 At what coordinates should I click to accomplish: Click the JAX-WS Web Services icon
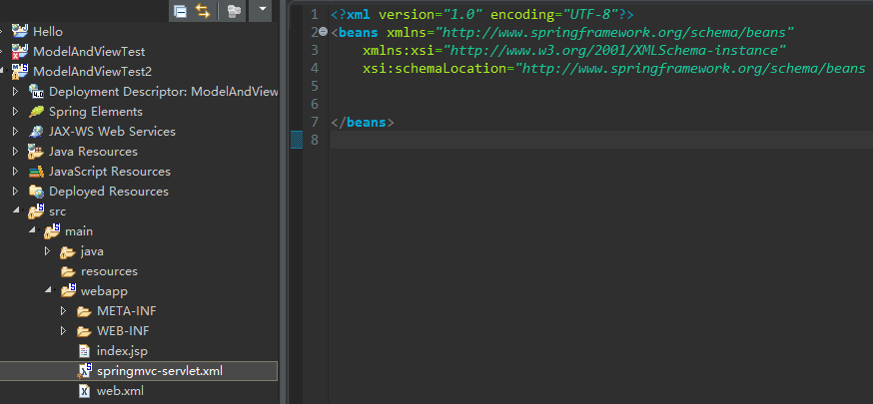(36, 131)
